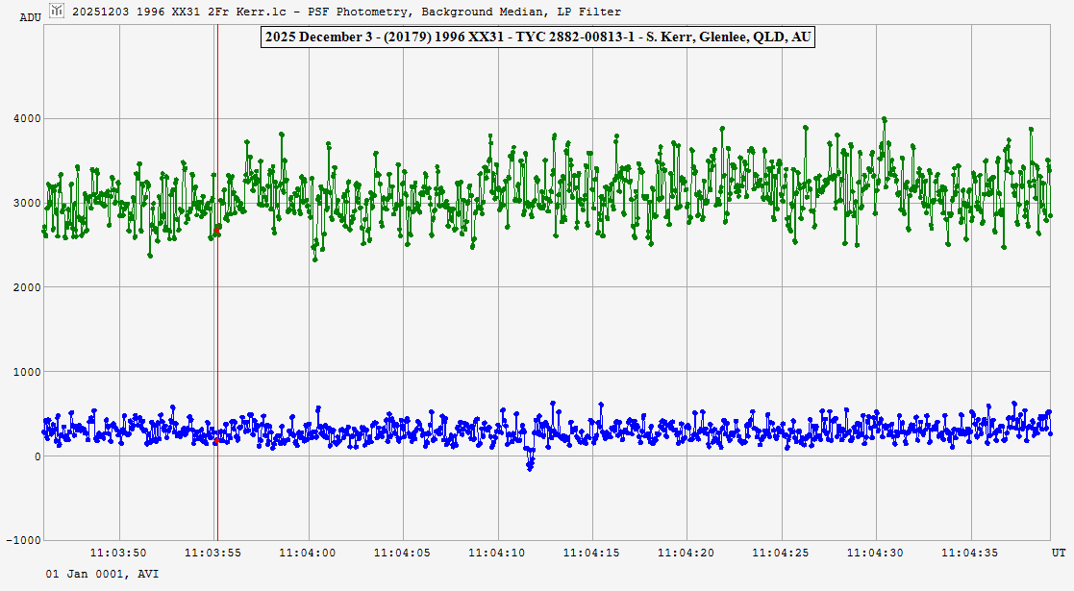This screenshot has width=1074, height=591.
Task: Click the UT label on time axis
Action: [1058, 554]
